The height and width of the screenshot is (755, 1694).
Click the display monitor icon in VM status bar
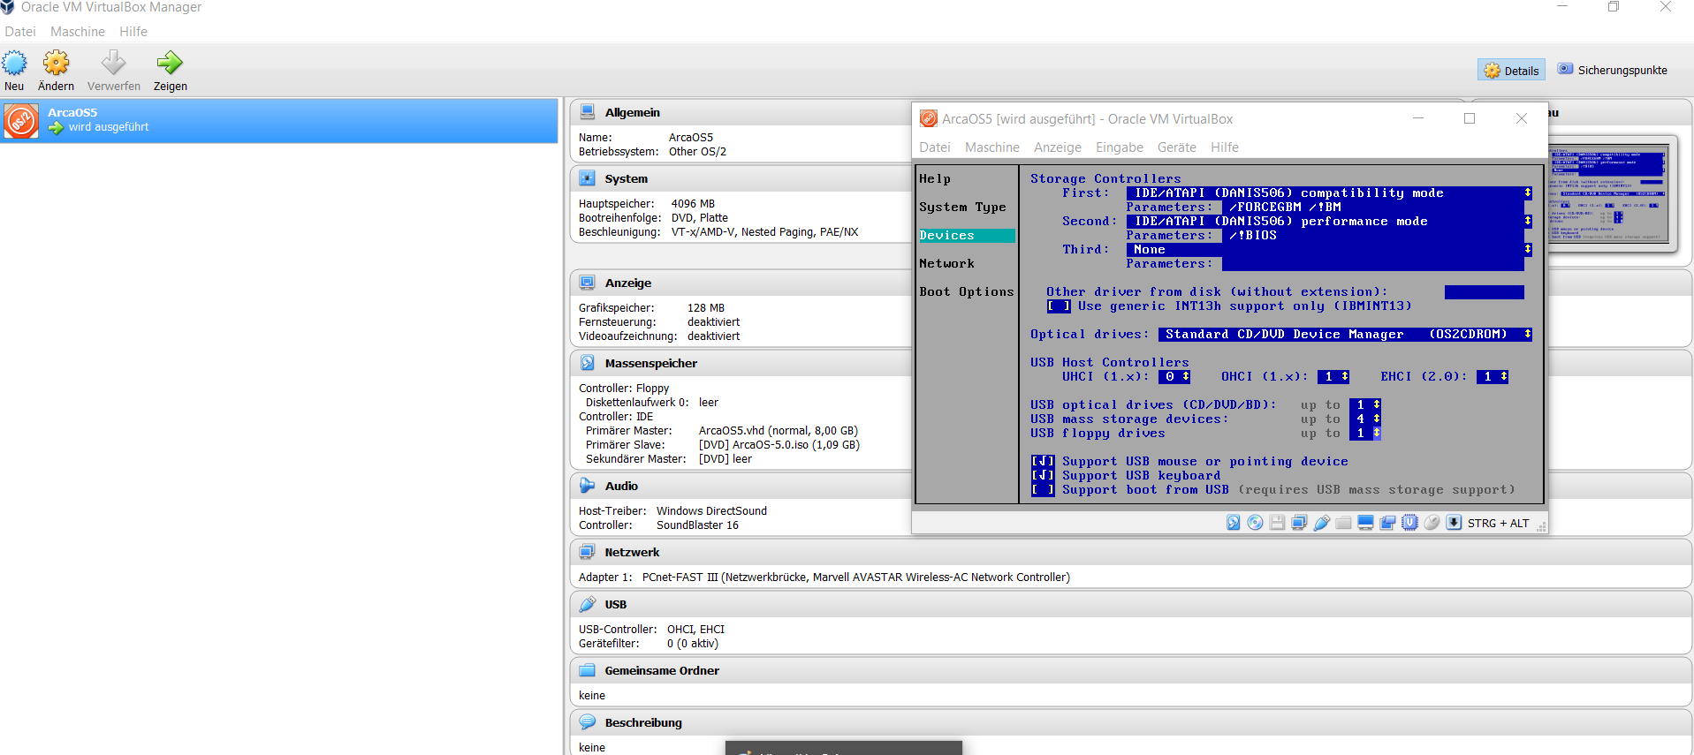(x=1365, y=523)
